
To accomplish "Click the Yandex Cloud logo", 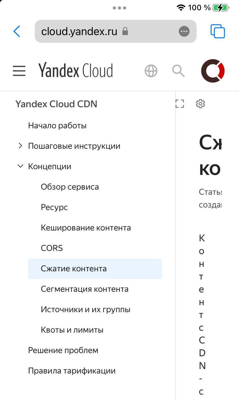I will [x=76, y=71].
